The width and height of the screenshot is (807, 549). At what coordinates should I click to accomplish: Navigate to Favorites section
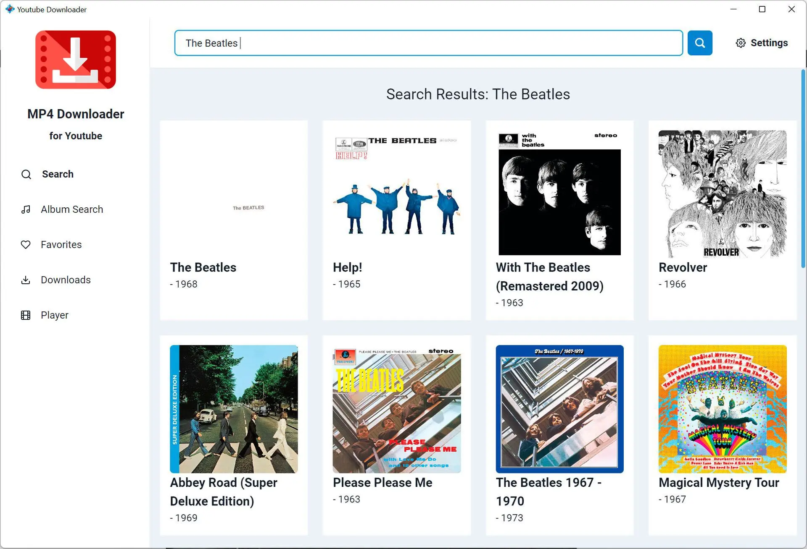point(61,244)
